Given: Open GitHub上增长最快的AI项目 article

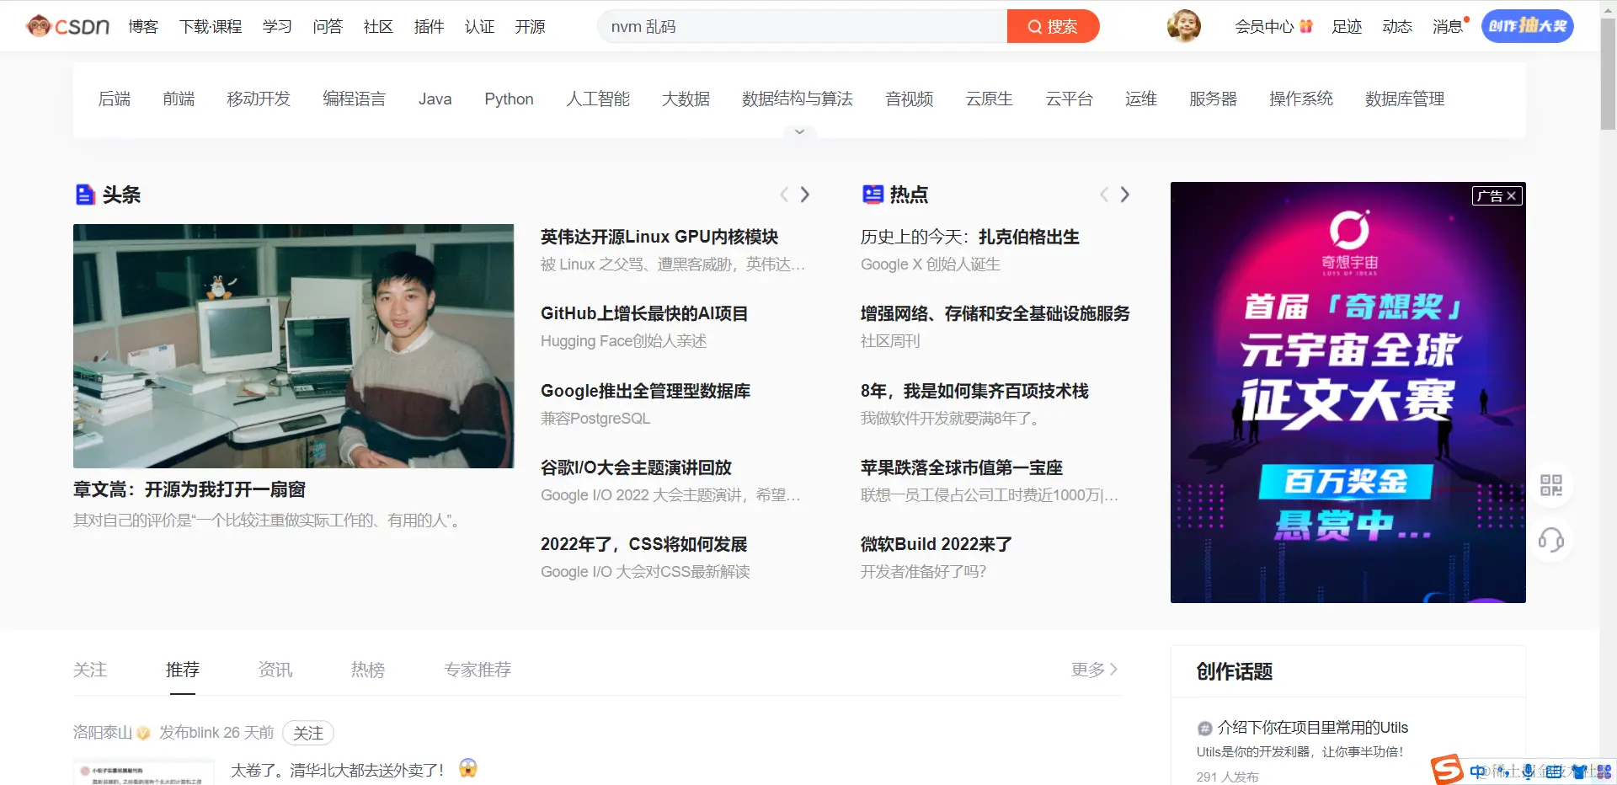Looking at the screenshot, I should (x=644, y=313).
